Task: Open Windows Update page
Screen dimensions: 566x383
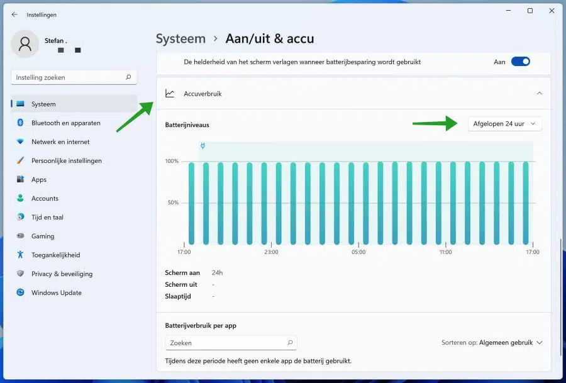Action: pos(74,292)
